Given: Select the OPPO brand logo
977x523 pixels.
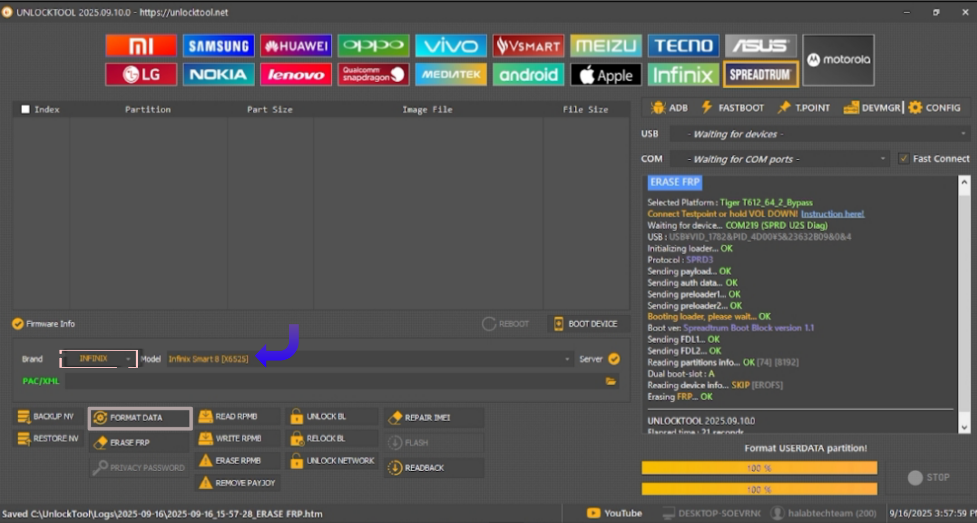Looking at the screenshot, I should pyautogui.click(x=374, y=46).
